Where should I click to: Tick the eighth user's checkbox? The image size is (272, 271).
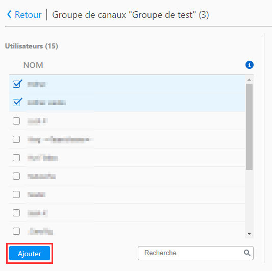16,213
